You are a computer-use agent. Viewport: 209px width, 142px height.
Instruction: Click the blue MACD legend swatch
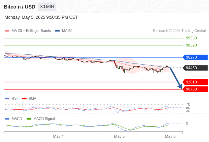click(x=7, y=119)
